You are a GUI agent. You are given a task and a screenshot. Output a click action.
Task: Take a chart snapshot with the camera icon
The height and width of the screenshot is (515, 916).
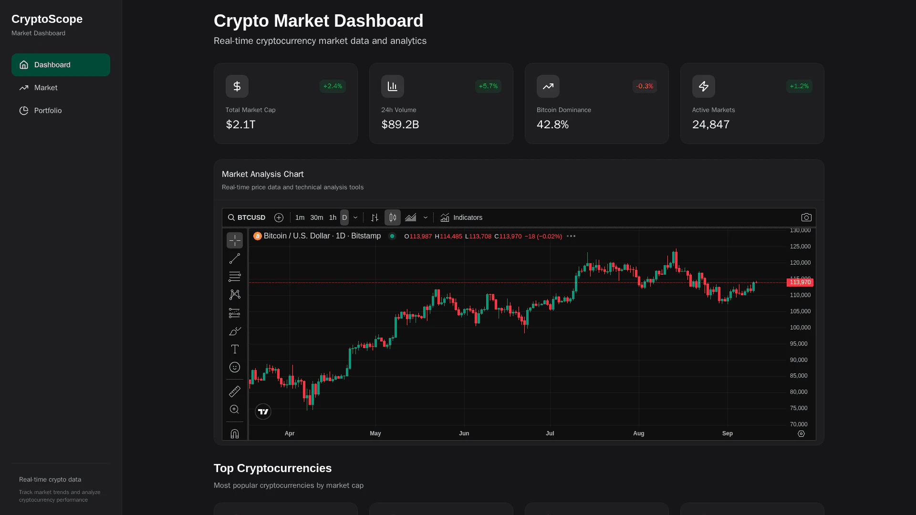(x=807, y=217)
